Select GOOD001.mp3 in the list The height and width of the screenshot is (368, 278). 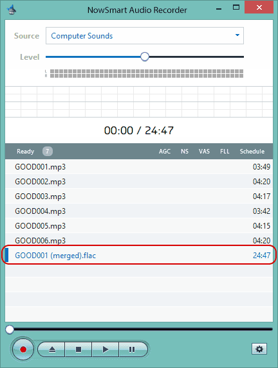coord(139,166)
